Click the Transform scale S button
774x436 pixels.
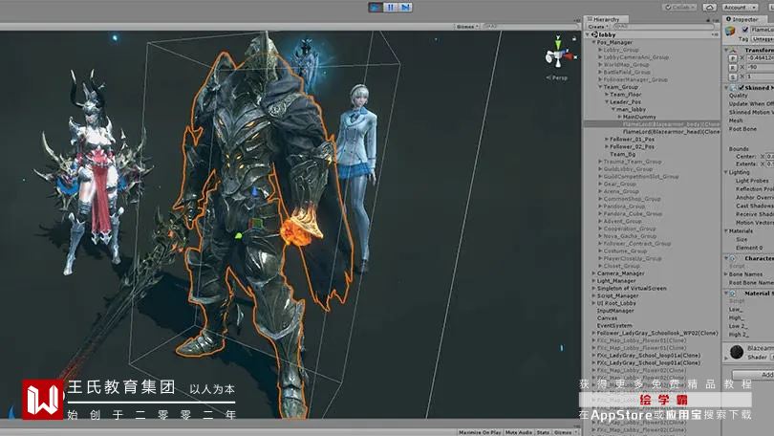pos(733,76)
